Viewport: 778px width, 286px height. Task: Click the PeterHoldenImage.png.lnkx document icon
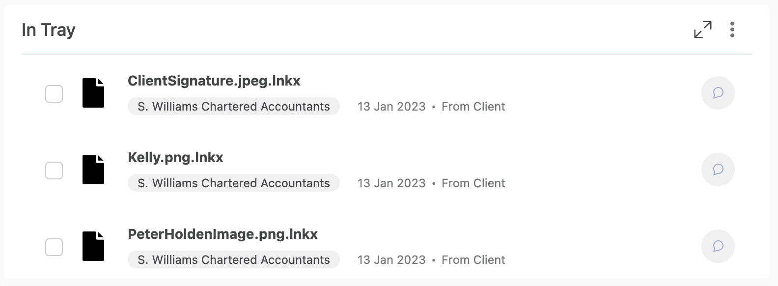(x=93, y=246)
